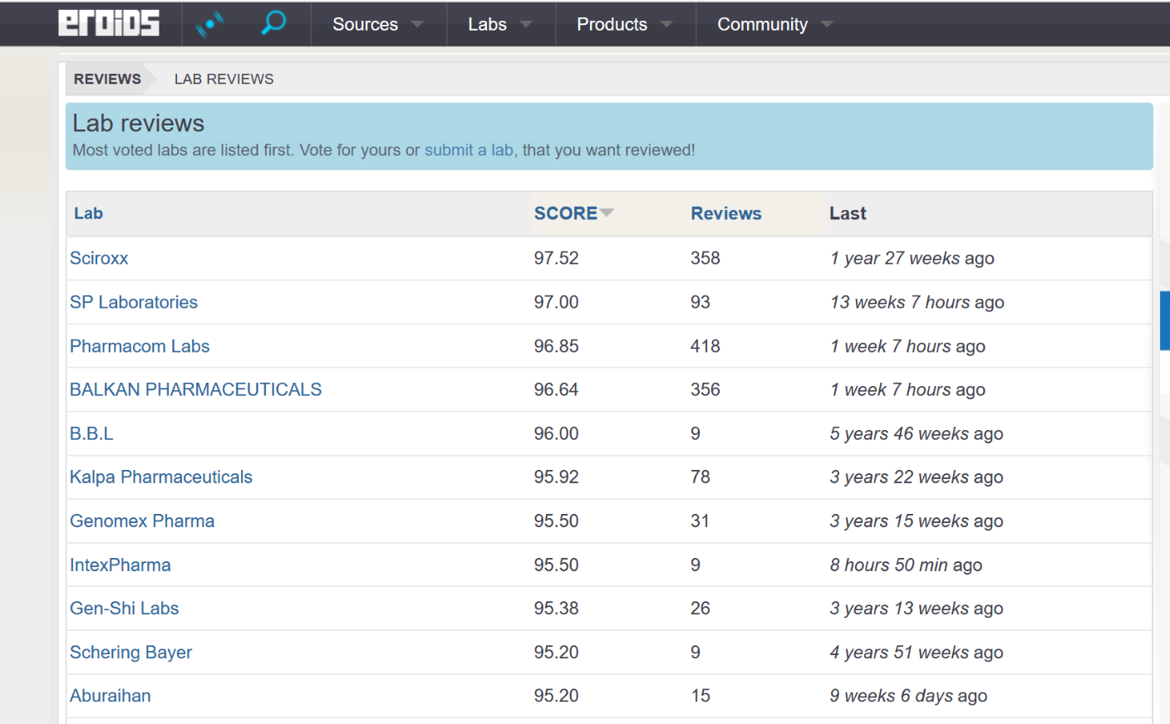Click the 'submit a lab' link
This screenshot has width=1170, height=724.
click(469, 150)
